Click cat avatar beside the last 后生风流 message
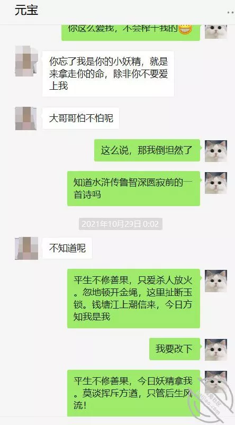The height and width of the screenshot is (425, 235). coord(215,381)
